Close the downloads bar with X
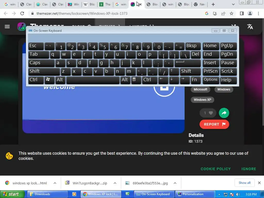Image resolution: width=264 pixels, height=198 pixels. click(x=259, y=183)
